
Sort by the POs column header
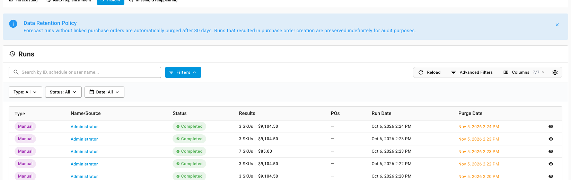click(x=335, y=113)
